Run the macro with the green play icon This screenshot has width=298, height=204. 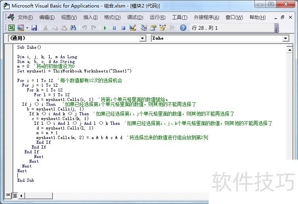pyautogui.click(x=105, y=28)
